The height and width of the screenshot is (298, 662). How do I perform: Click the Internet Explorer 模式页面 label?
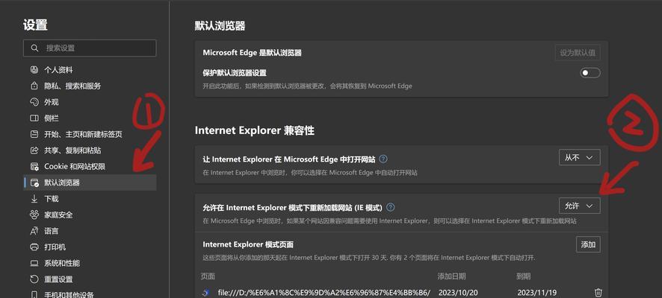tap(248, 244)
